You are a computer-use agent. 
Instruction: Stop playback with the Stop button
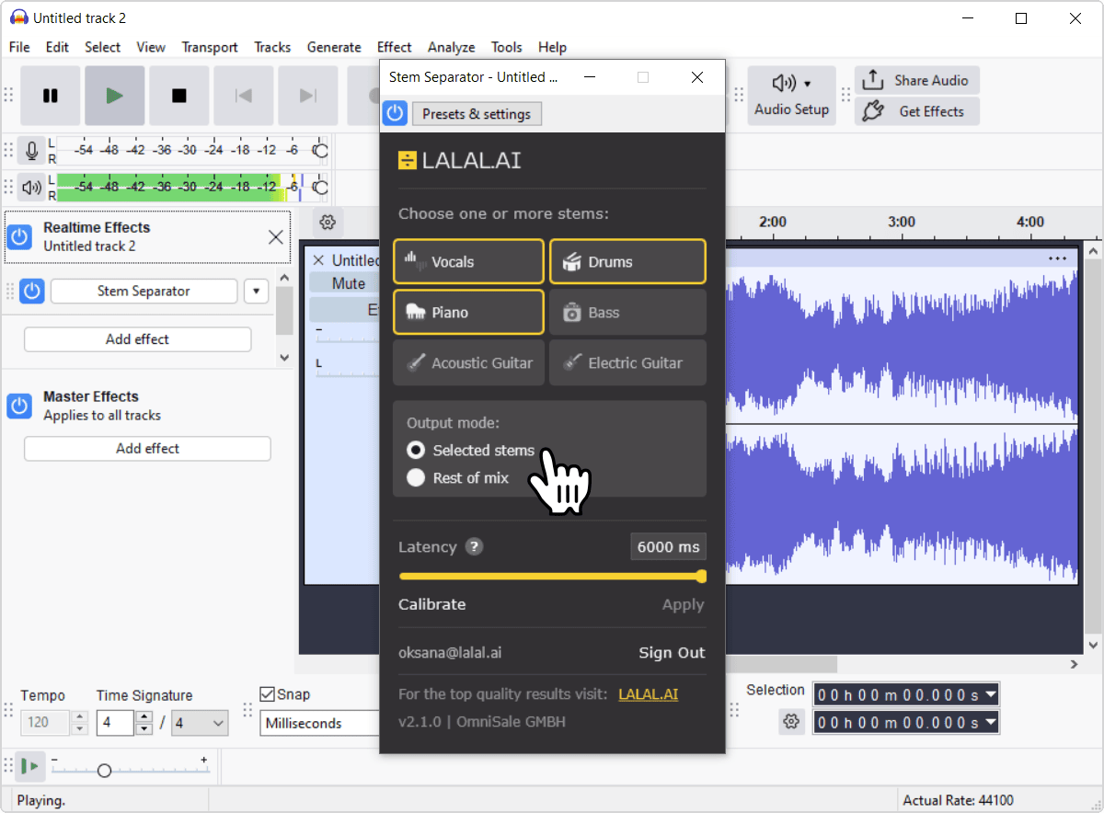point(179,96)
